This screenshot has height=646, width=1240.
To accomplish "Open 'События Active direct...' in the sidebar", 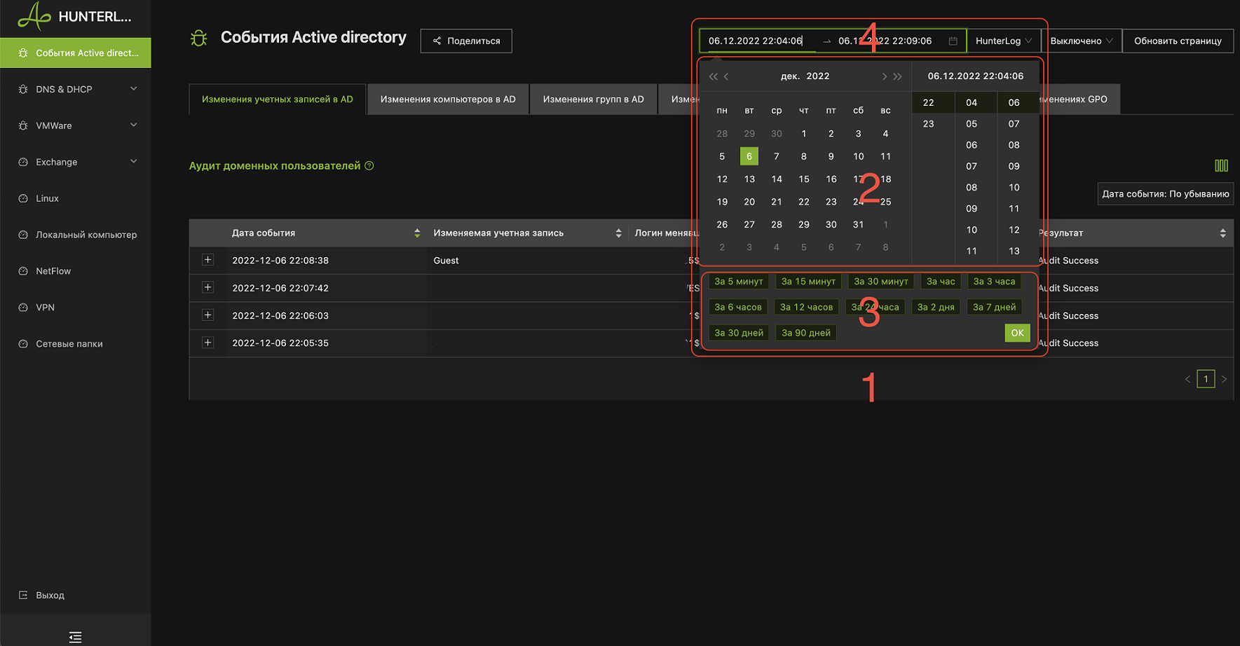I will click(76, 53).
